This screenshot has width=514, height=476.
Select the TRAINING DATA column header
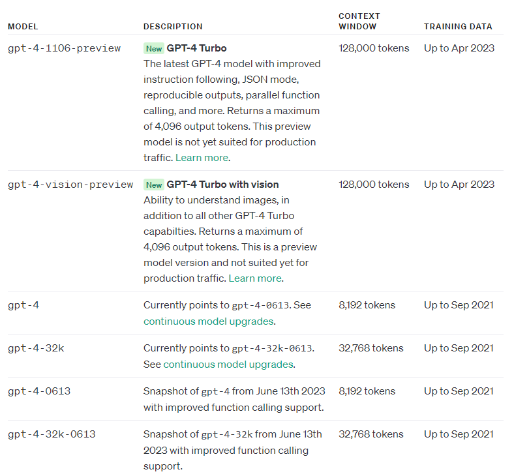pos(458,27)
